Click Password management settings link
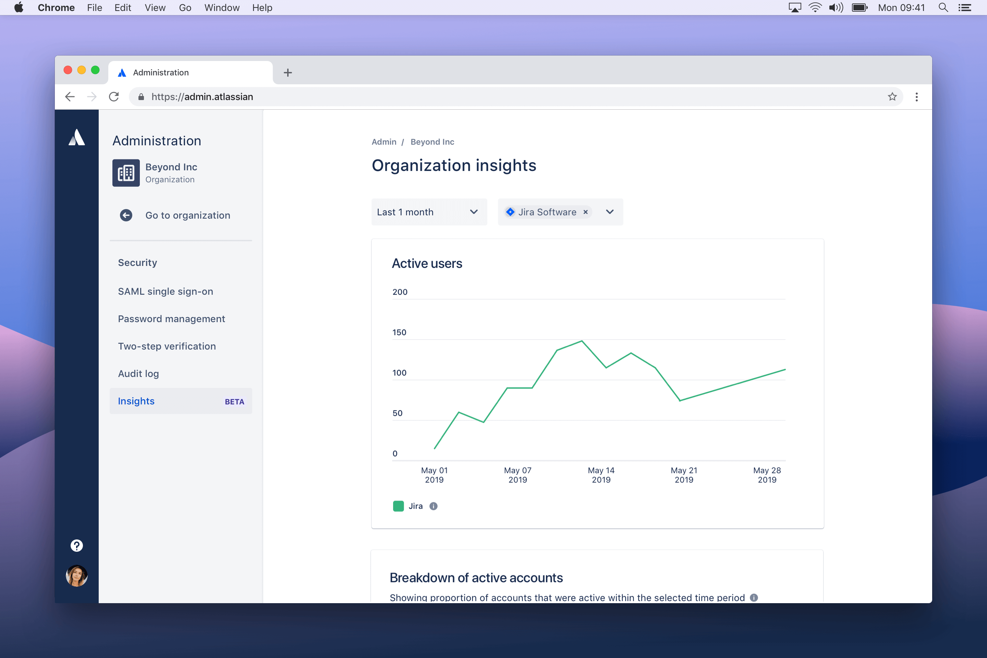Image resolution: width=987 pixels, height=658 pixels. click(172, 318)
